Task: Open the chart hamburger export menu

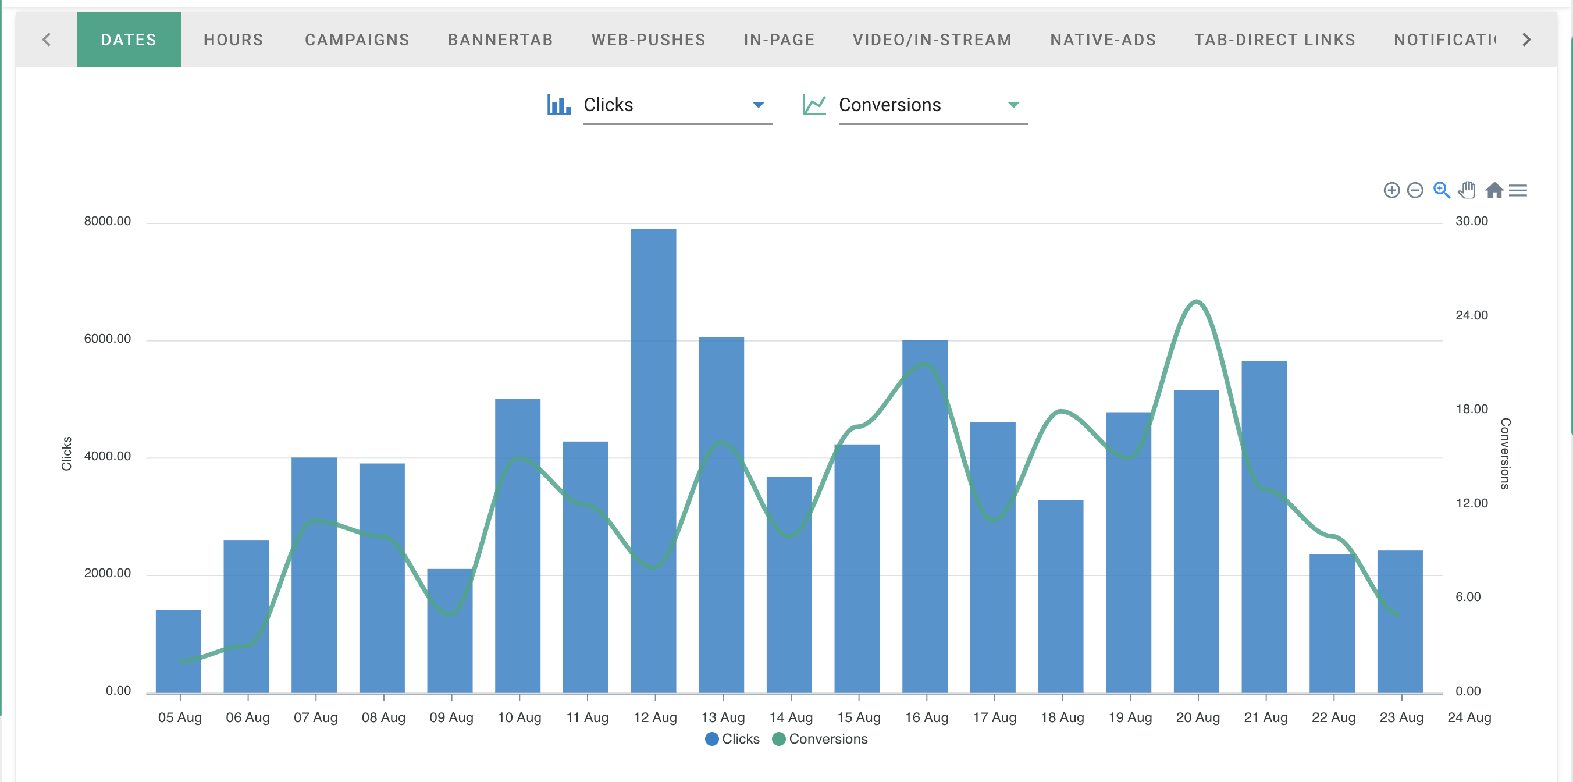Action: pyautogui.click(x=1517, y=191)
